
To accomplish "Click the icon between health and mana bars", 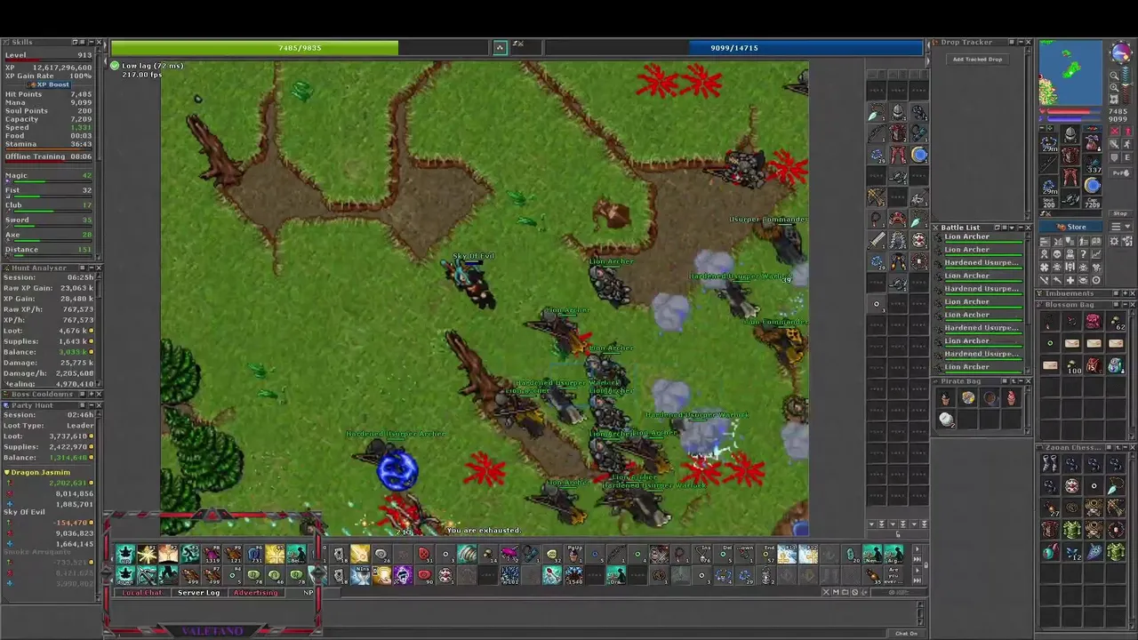I will 500,47.
